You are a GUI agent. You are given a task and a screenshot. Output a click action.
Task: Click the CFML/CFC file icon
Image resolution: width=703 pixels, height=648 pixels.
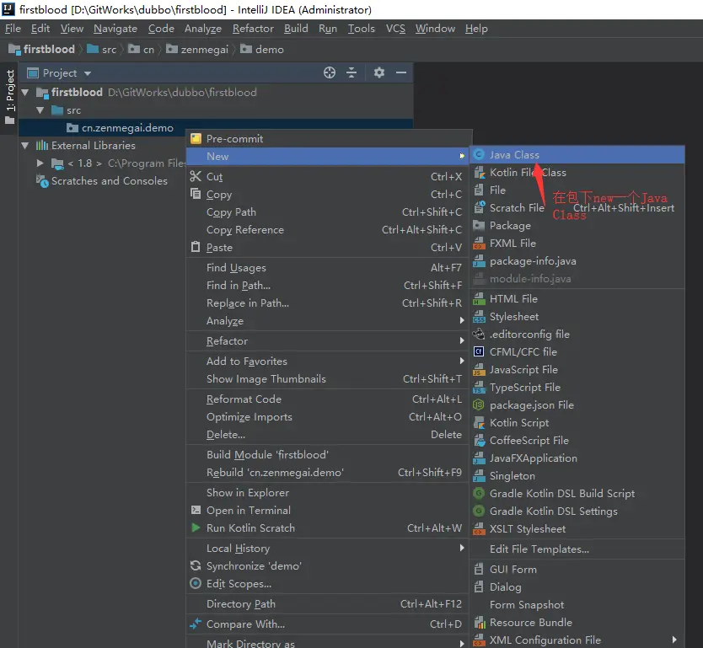click(x=479, y=351)
